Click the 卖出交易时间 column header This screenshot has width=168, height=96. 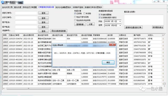click(x=30, y=35)
